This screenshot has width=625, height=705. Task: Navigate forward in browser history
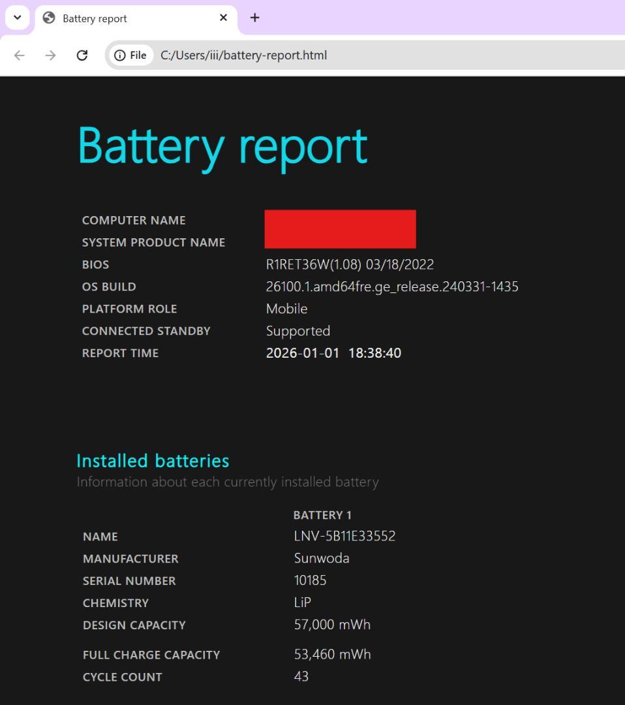[x=50, y=55]
